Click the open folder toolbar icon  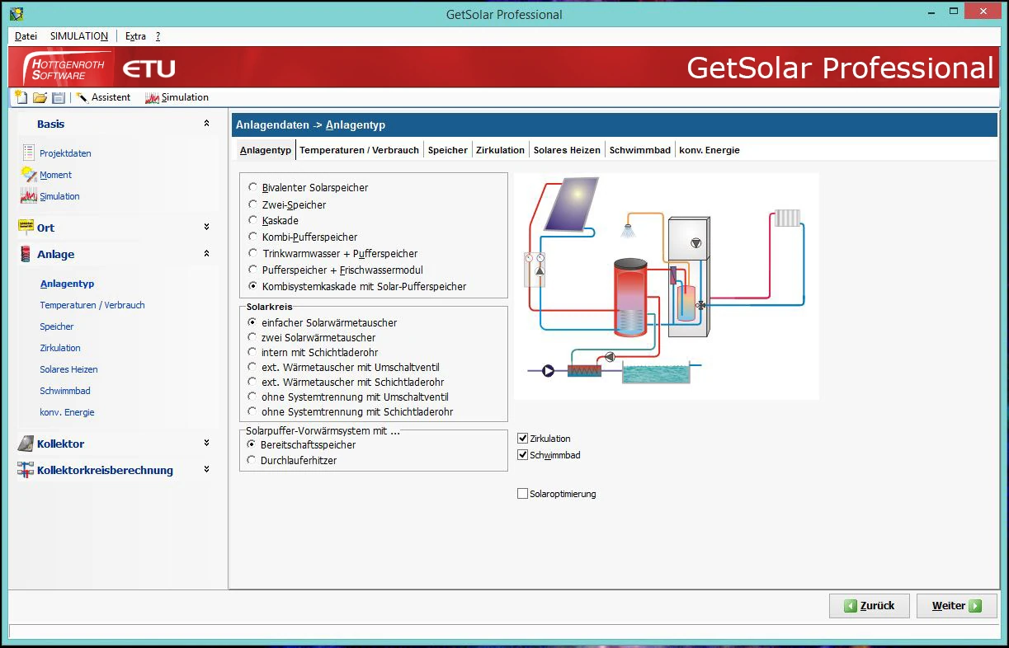(x=40, y=97)
